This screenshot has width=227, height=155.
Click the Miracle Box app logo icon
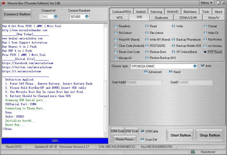(3, 3)
